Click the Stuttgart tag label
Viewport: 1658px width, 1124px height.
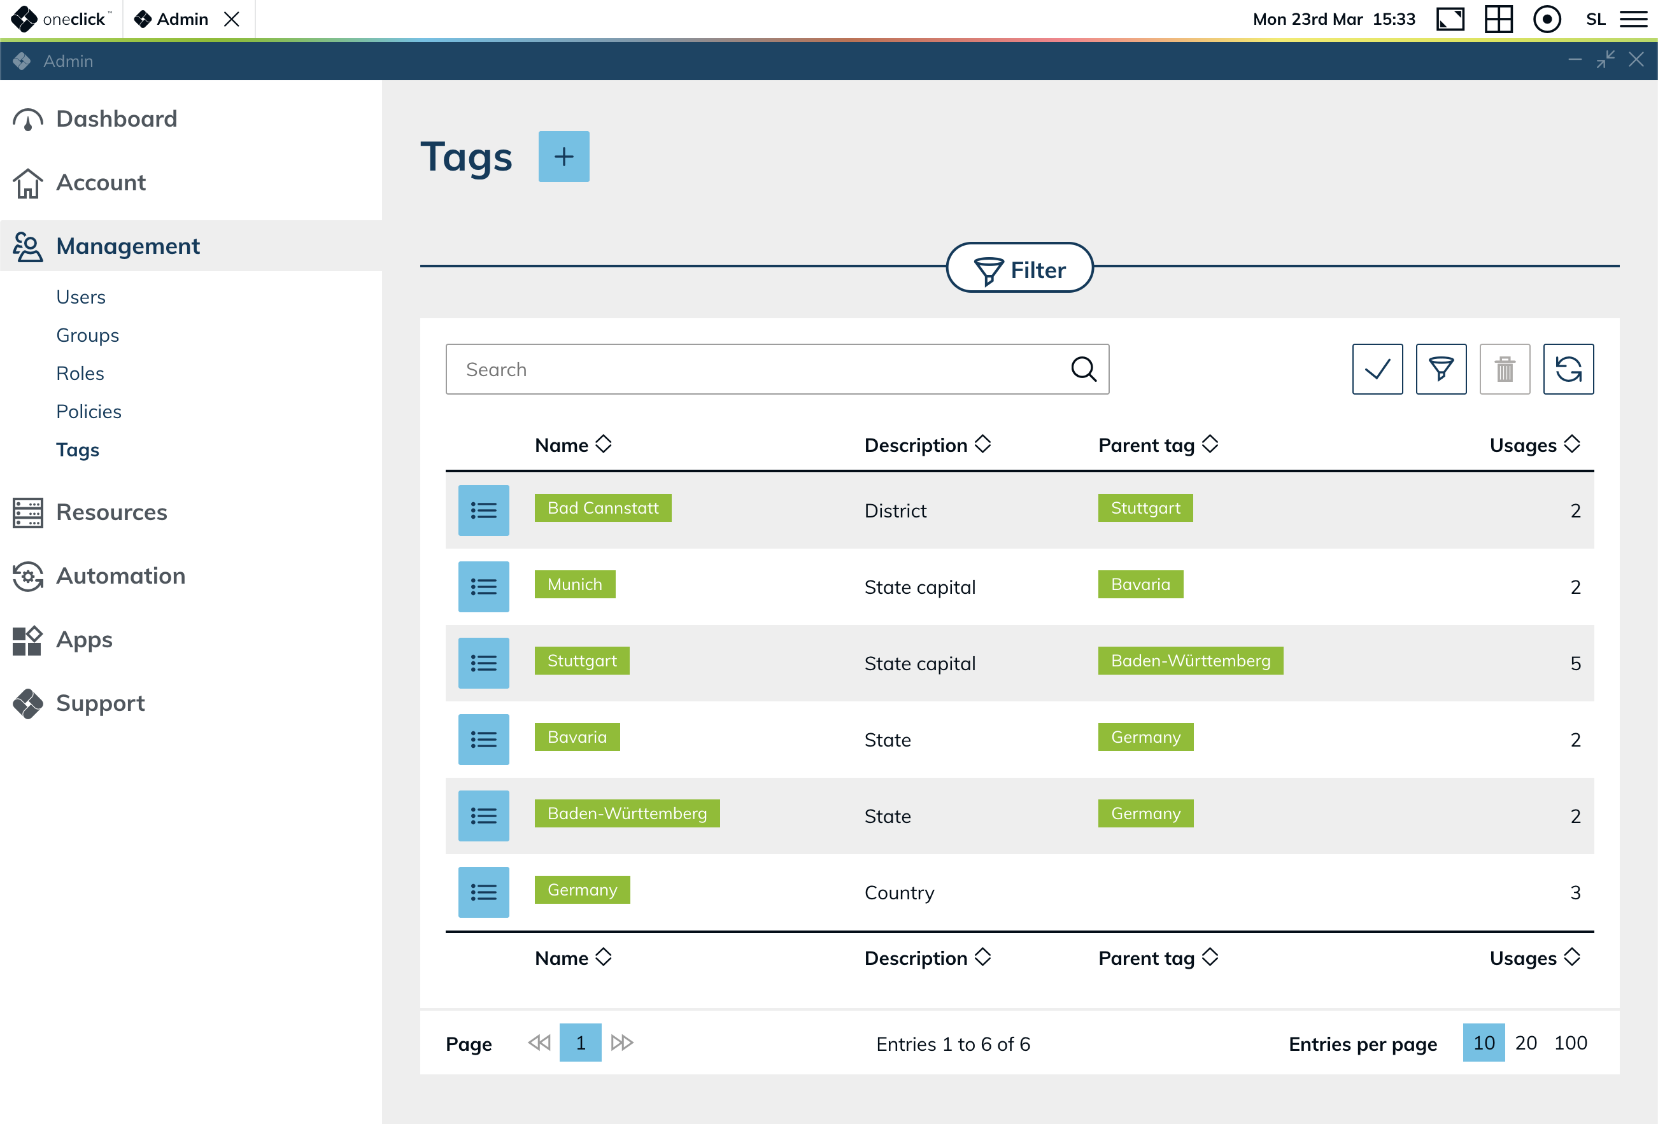[x=581, y=661]
